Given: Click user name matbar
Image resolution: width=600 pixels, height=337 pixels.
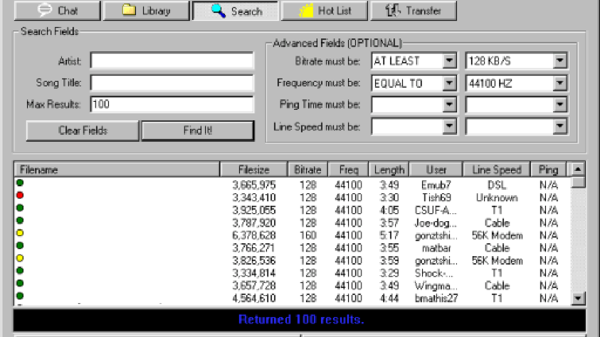Looking at the screenshot, I should (436, 248).
